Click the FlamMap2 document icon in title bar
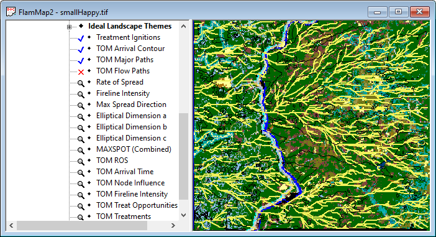The image size is (436, 237). click(11, 12)
